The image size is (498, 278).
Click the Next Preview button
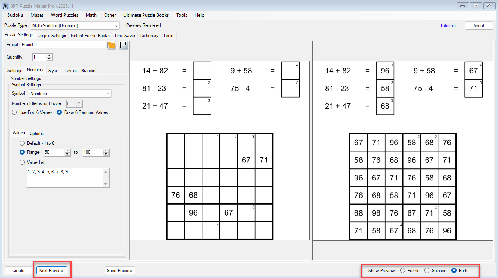(51, 271)
